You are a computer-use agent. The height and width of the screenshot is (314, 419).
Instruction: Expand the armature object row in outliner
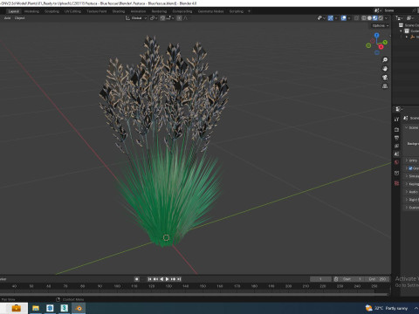(x=407, y=37)
